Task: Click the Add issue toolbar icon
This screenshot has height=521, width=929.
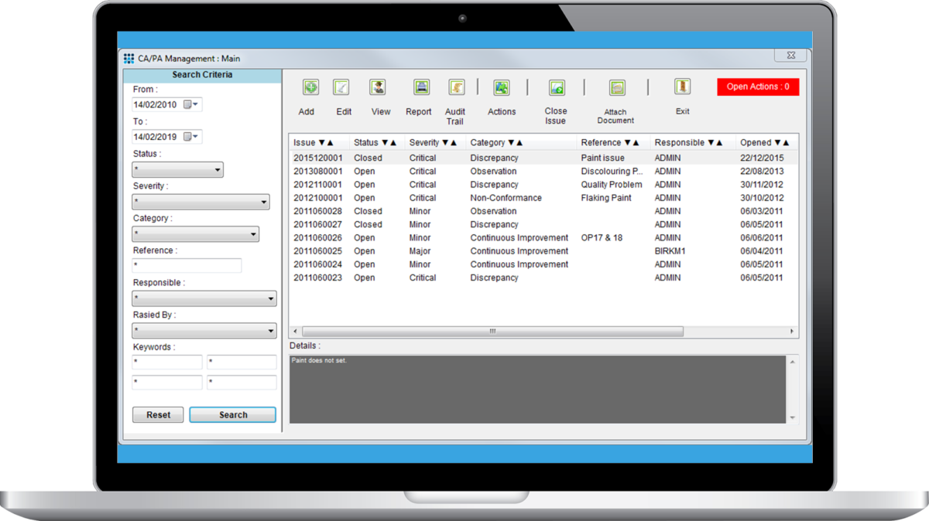Action: pos(310,87)
